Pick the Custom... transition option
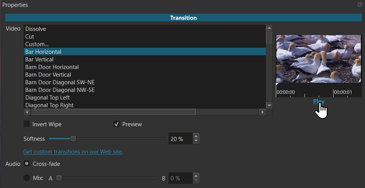 point(37,44)
